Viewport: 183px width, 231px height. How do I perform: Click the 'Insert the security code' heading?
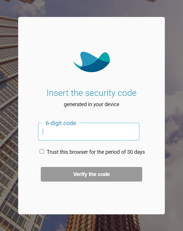91,93
